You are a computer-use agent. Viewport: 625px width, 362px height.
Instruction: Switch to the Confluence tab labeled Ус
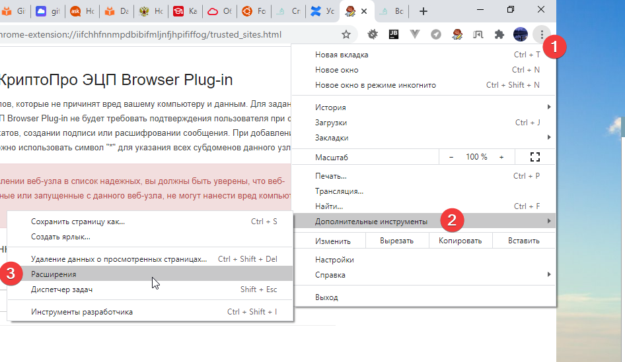323,11
